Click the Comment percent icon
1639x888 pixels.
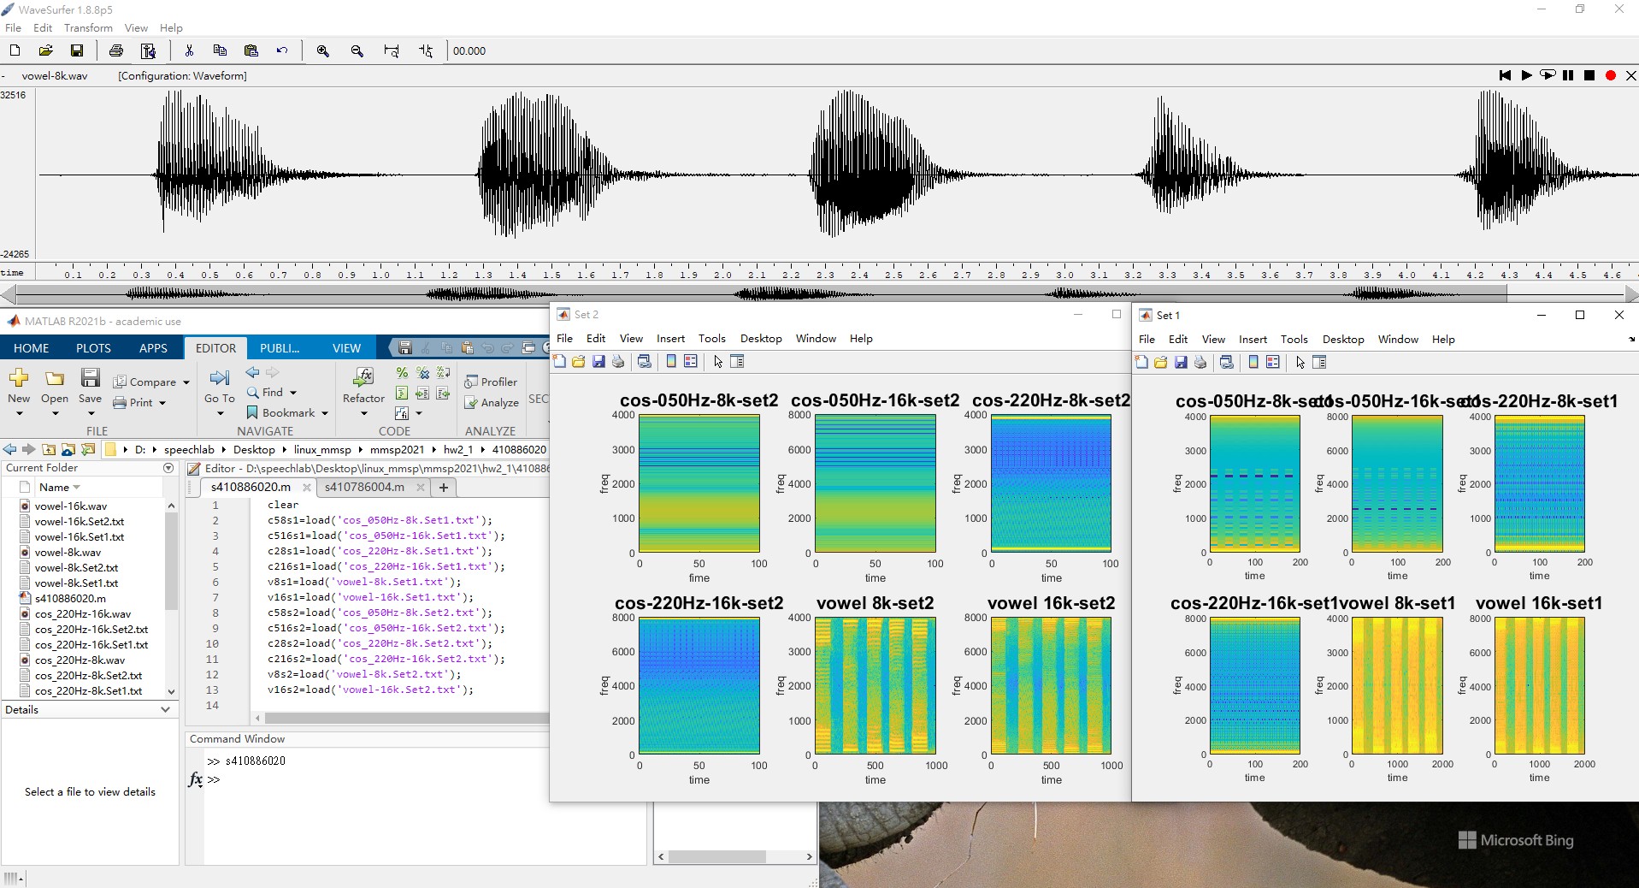click(402, 373)
